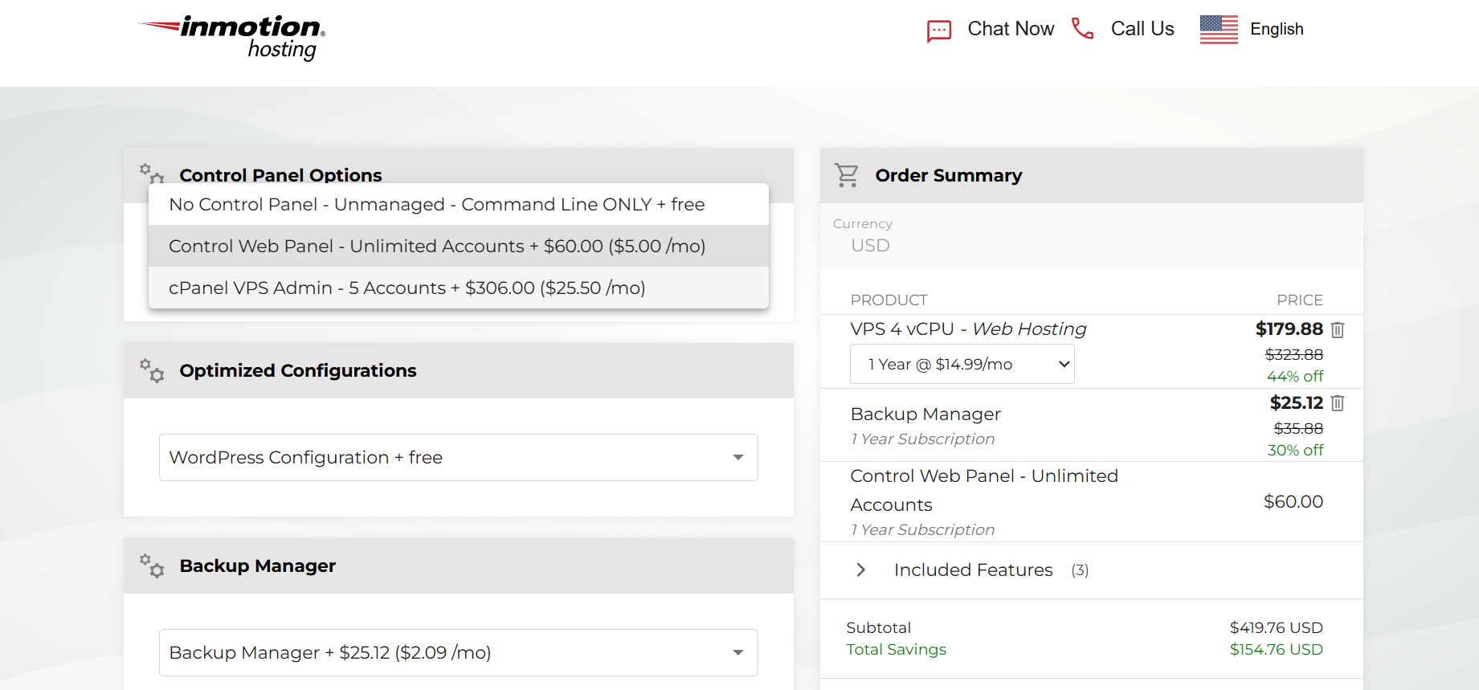Screen dimensions: 1479x690
Task: Click the Total Savings label
Action: [897, 649]
